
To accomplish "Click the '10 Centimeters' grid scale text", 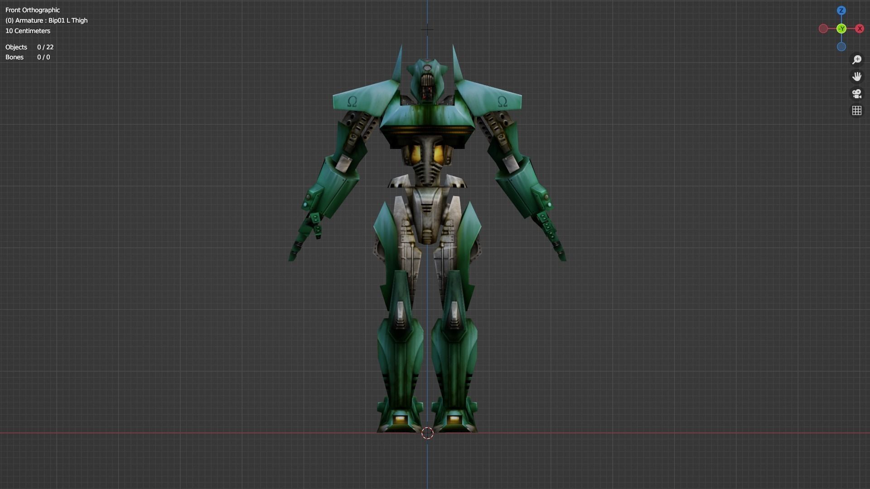I will [28, 31].
